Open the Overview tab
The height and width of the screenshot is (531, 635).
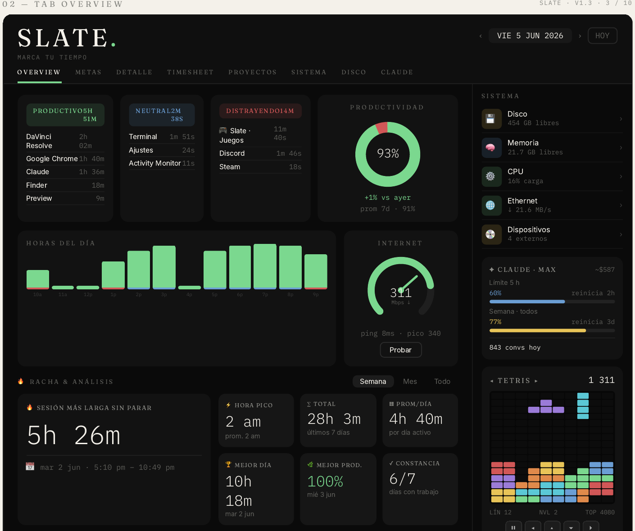(x=39, y=72)
